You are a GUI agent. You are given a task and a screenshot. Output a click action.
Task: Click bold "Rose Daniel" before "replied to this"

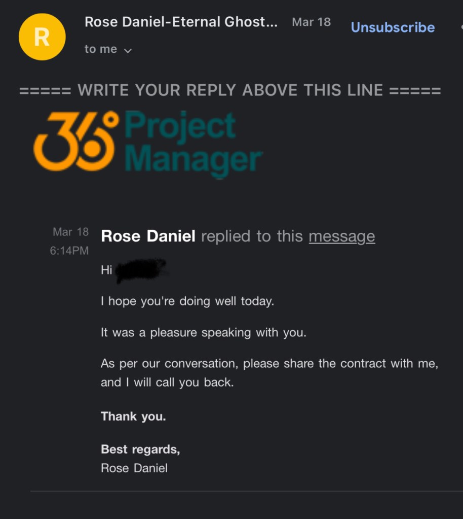pyautogui.click(x=148, y=236)
